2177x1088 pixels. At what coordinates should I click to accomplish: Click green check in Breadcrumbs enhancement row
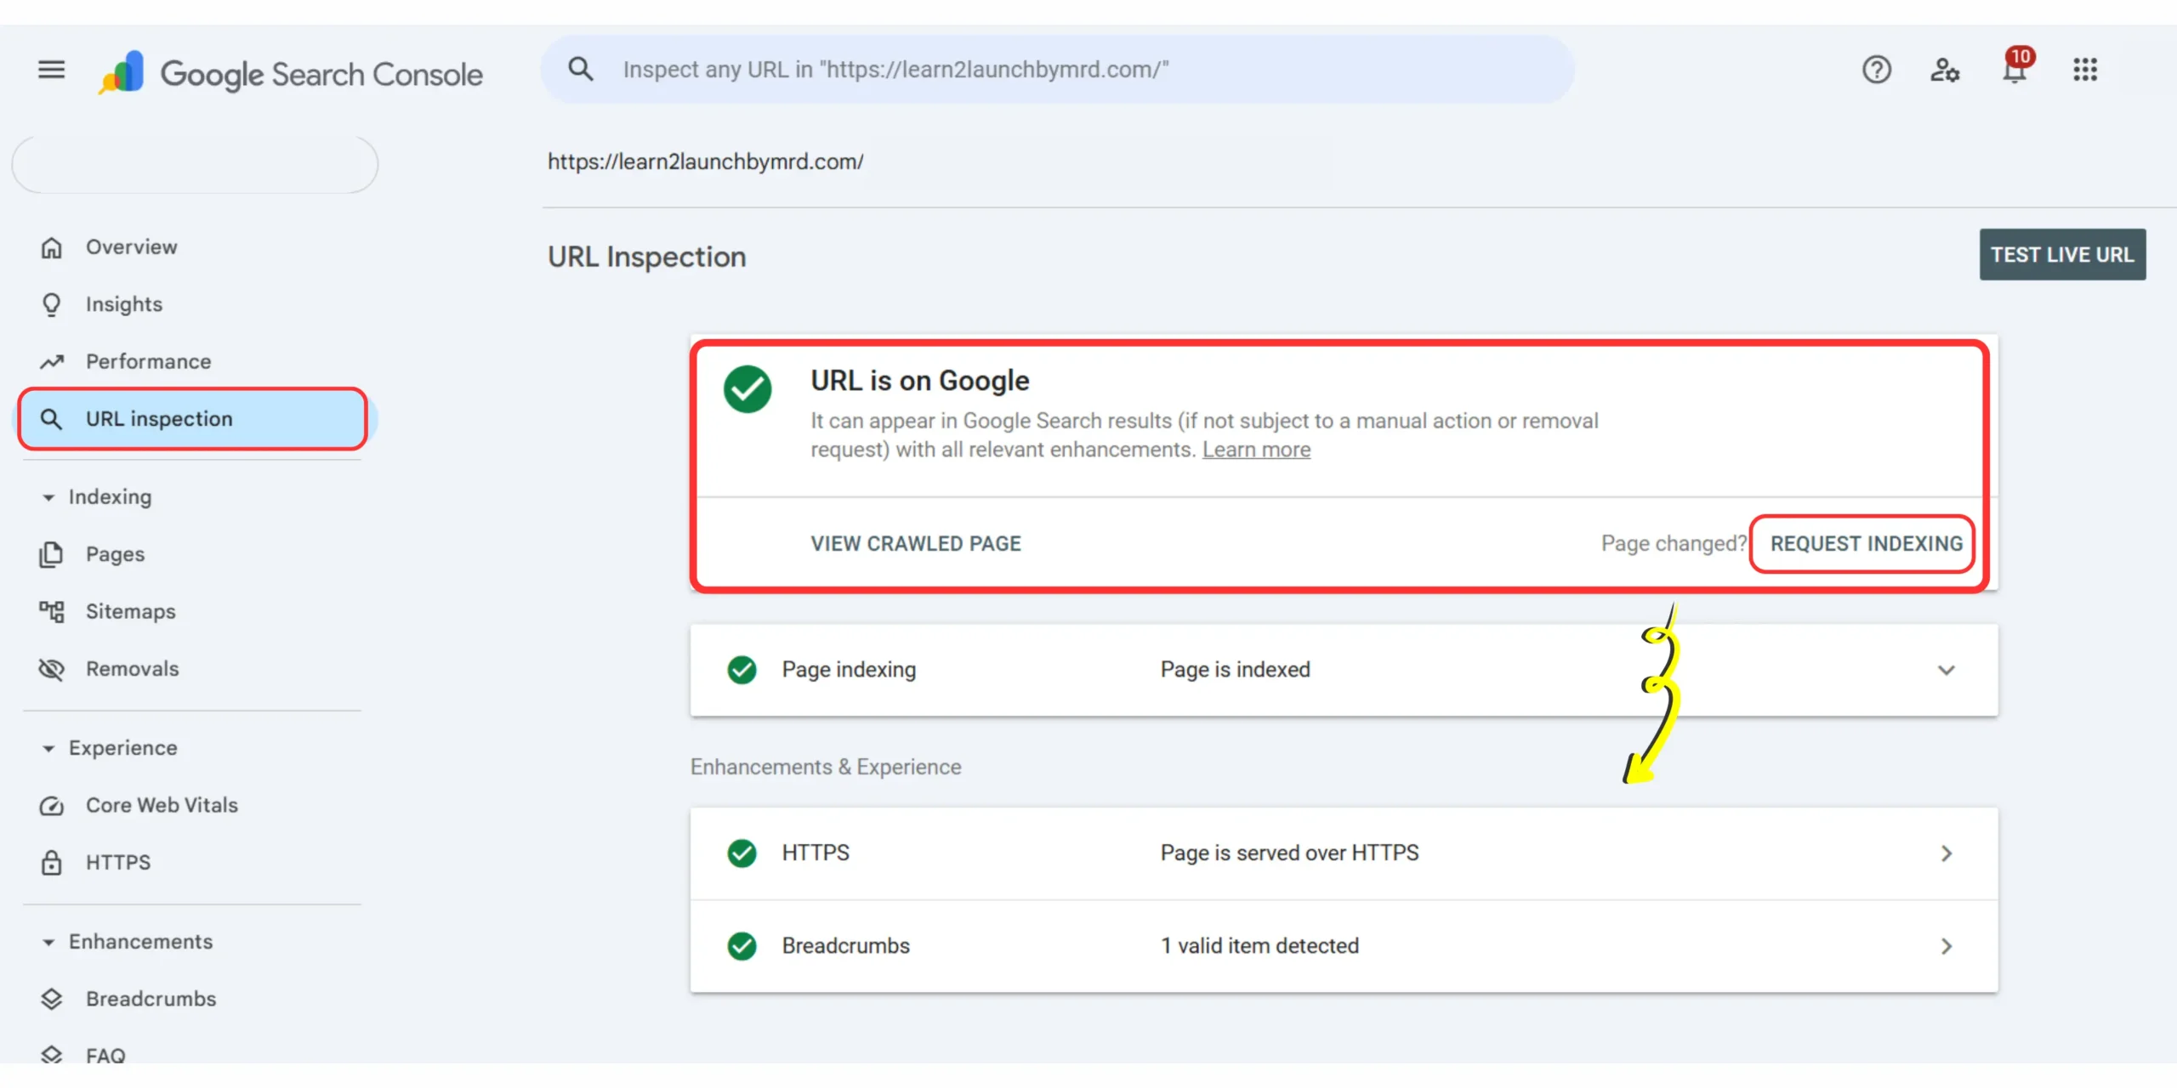pyautogui.click(x=742, y=946)
